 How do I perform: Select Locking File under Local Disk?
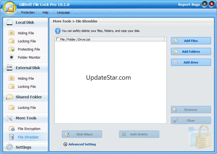(27, 41)
